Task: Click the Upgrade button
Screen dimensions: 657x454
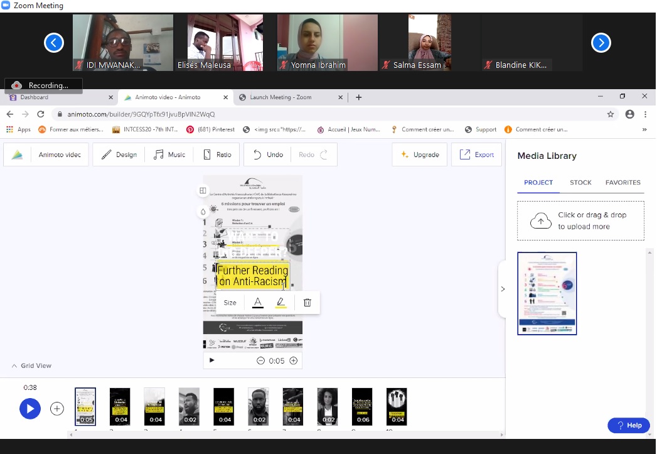Action: (420, 154)
